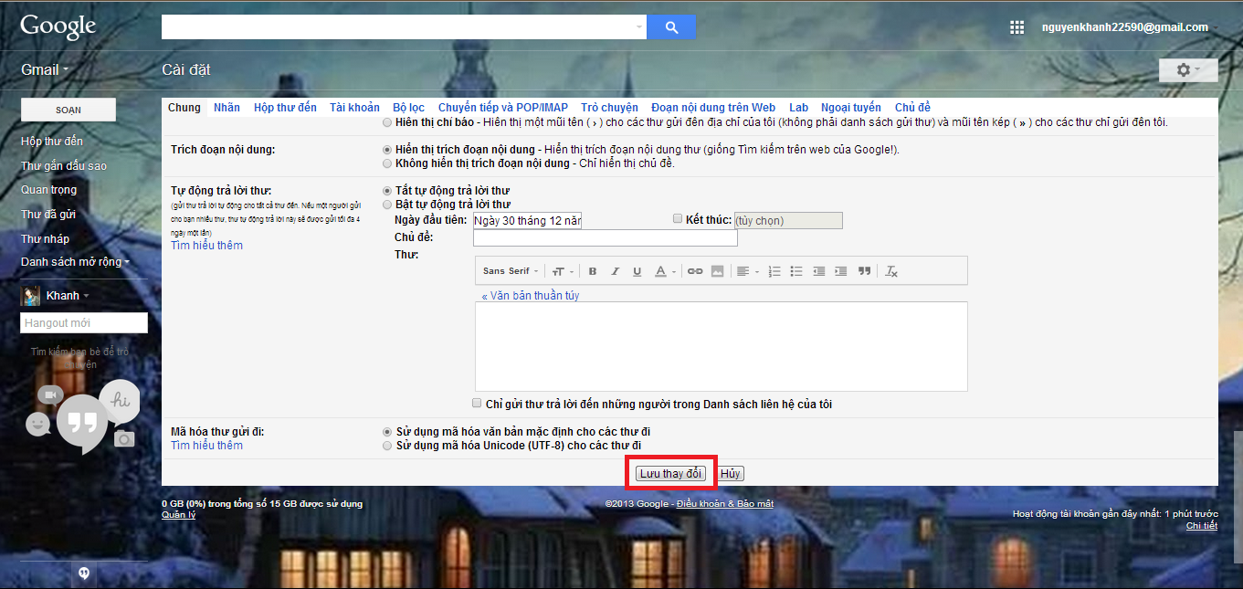The height and width of the screenshot is (589, 1243).
Task: Open the text size dropdown
Action: 561,271
